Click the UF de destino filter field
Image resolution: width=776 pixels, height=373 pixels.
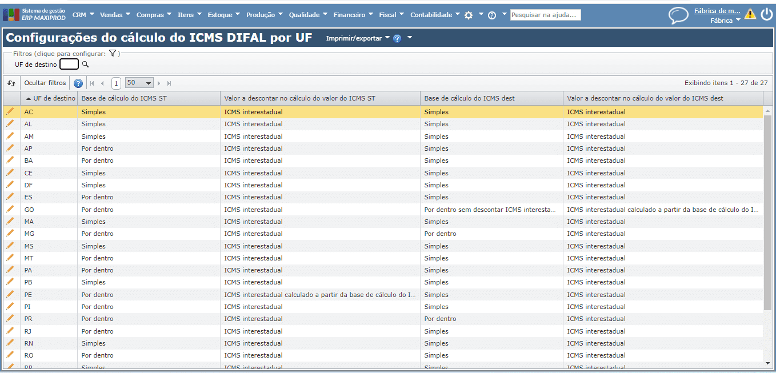pyautogui.click(x=69, y=65)
